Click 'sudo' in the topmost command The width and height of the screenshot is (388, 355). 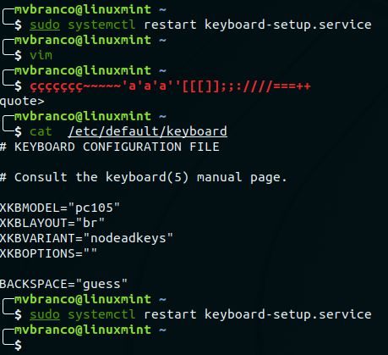point(45,25)
